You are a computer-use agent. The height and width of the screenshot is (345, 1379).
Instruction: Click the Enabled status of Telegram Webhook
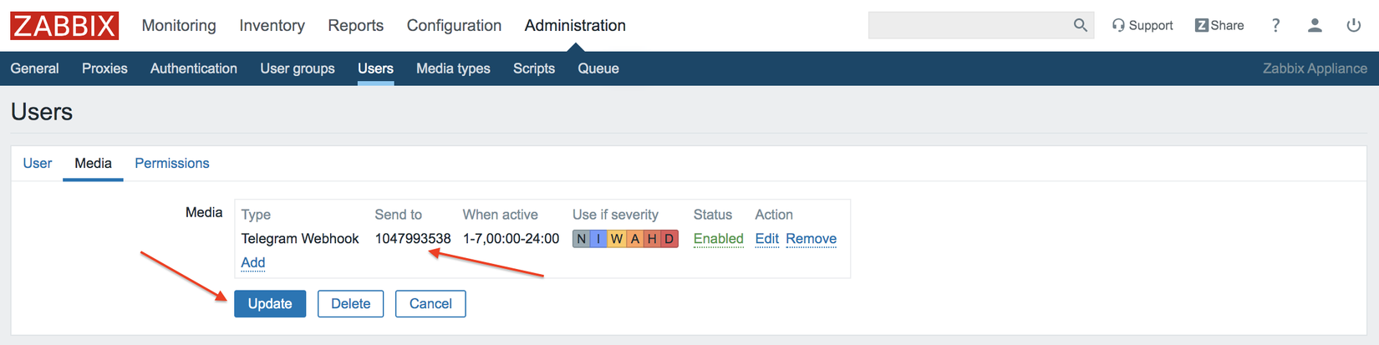pyautogui.click(x=718, y=239)
